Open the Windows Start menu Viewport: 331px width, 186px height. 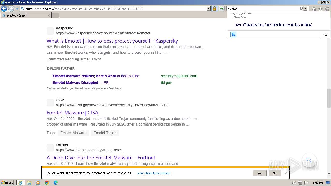7,183
